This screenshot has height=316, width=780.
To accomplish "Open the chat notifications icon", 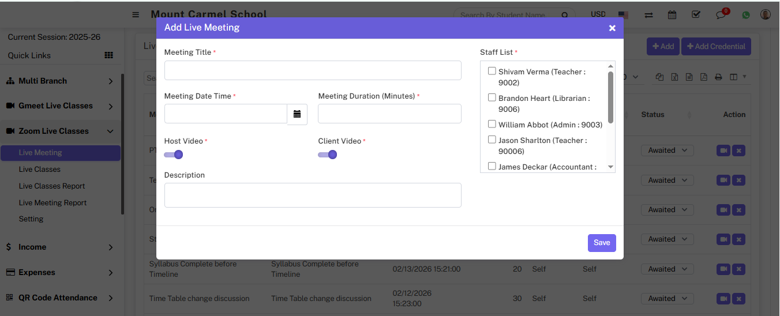I will [x=721, y=15].
